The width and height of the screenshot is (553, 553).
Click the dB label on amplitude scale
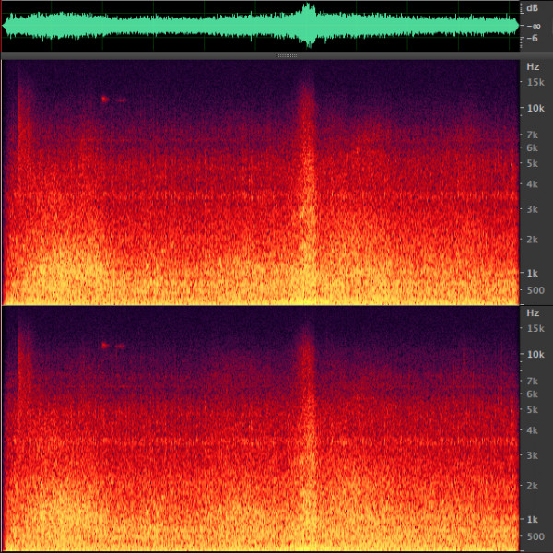pos(533,8)
